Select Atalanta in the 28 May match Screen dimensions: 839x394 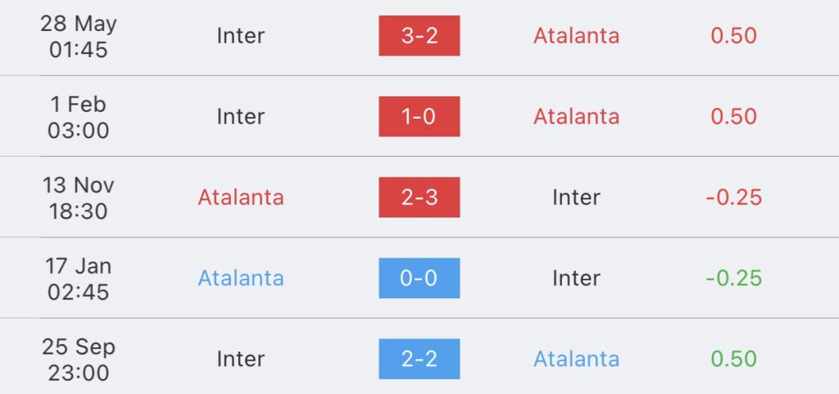pos(576,36)
